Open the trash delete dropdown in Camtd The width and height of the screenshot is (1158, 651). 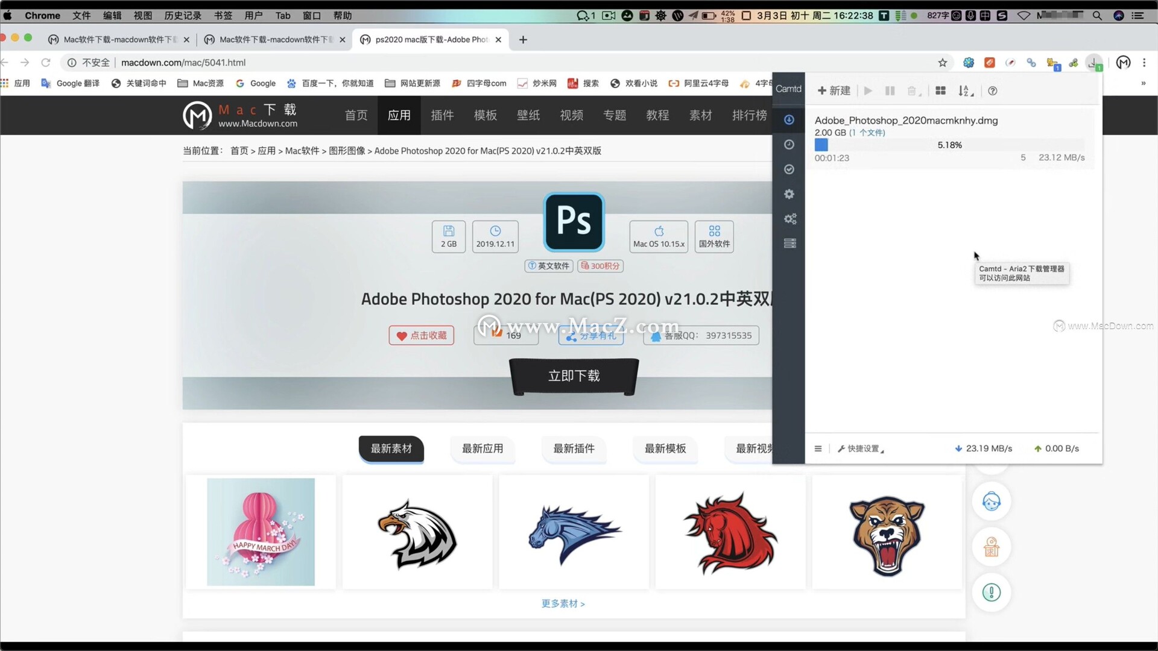pos(913,91)
